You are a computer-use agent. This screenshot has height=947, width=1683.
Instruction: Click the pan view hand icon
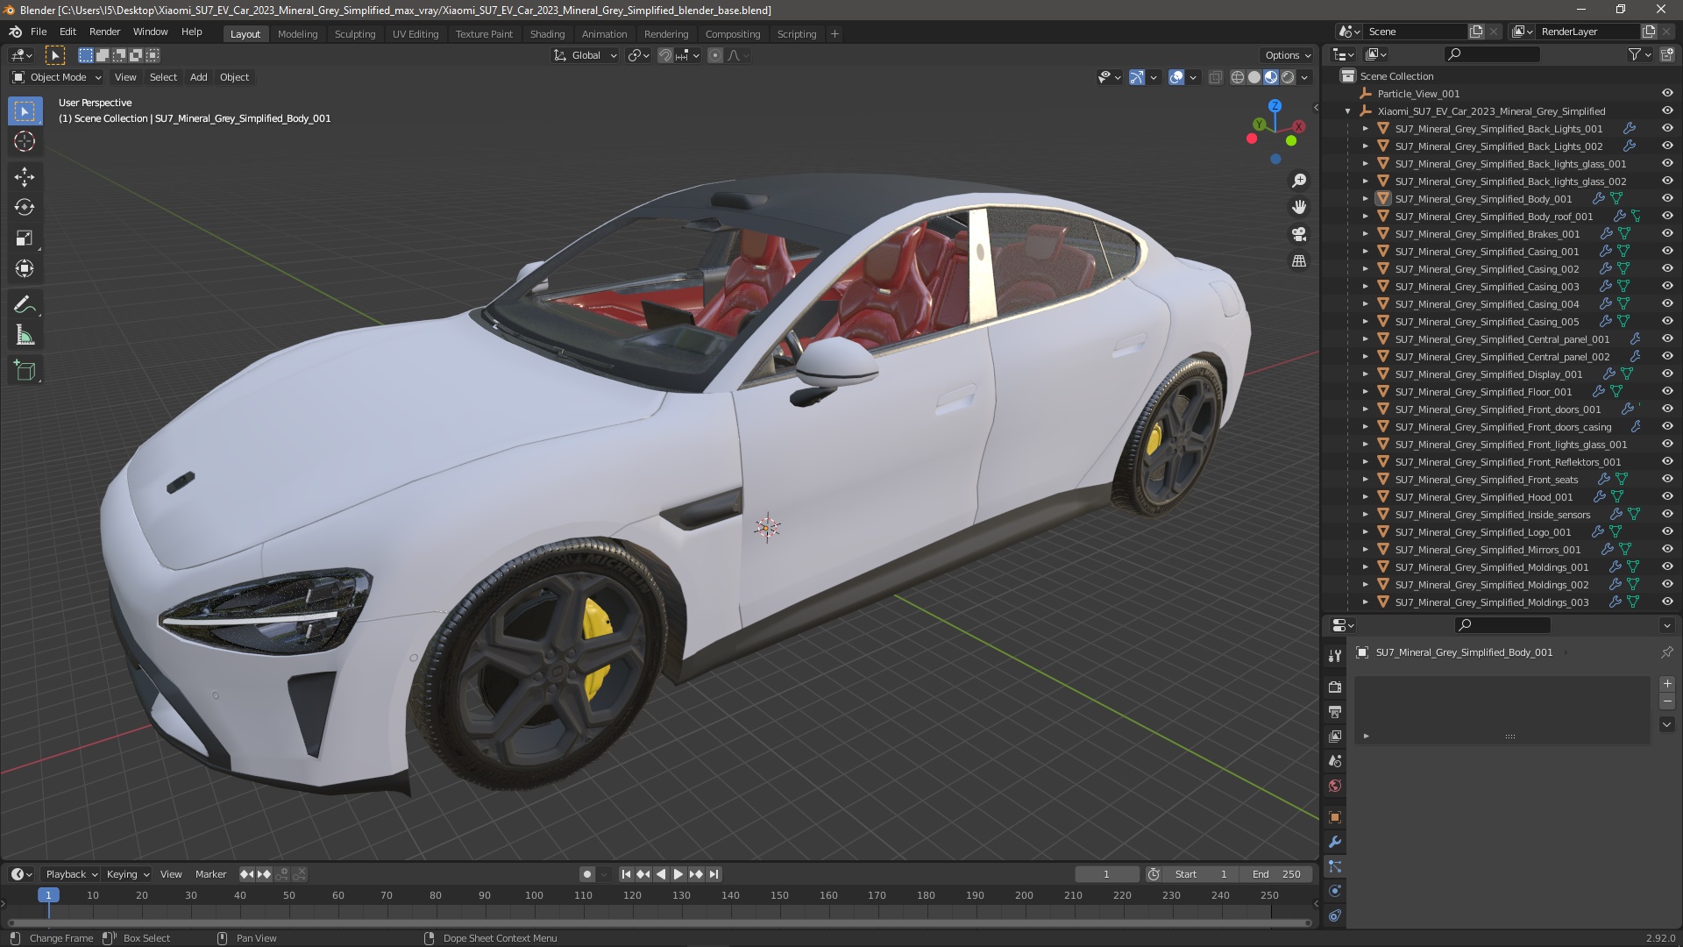pos(1299,207)
